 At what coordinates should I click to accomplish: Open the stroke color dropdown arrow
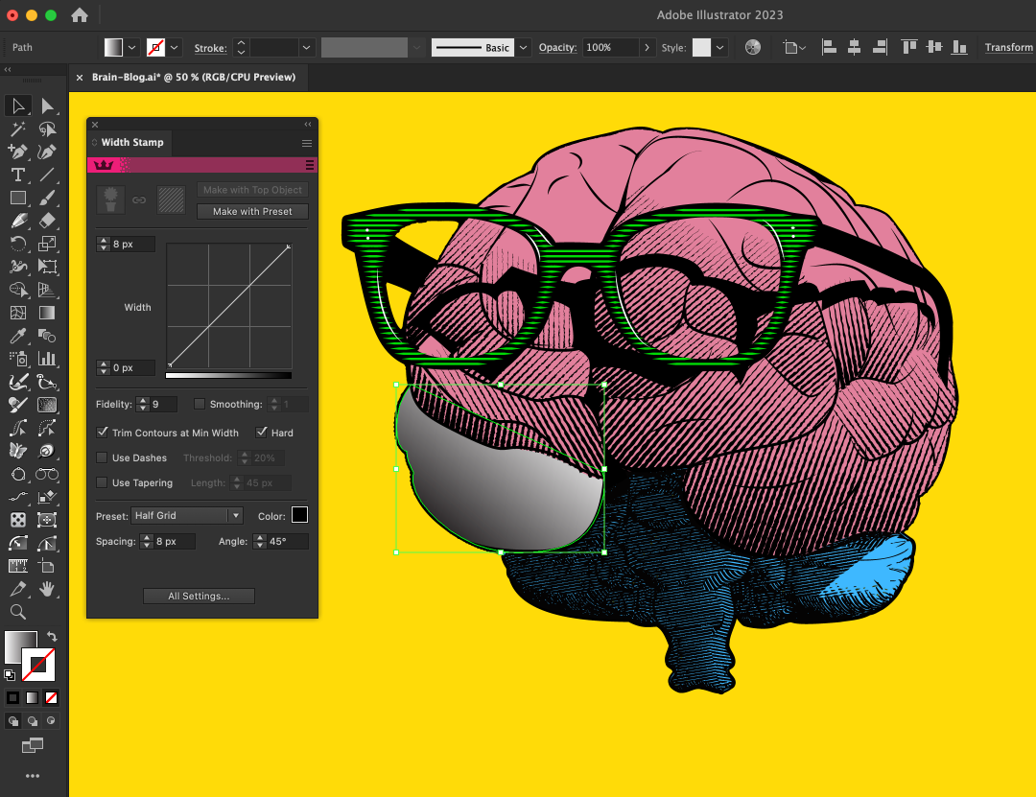[x=175, y=48]
